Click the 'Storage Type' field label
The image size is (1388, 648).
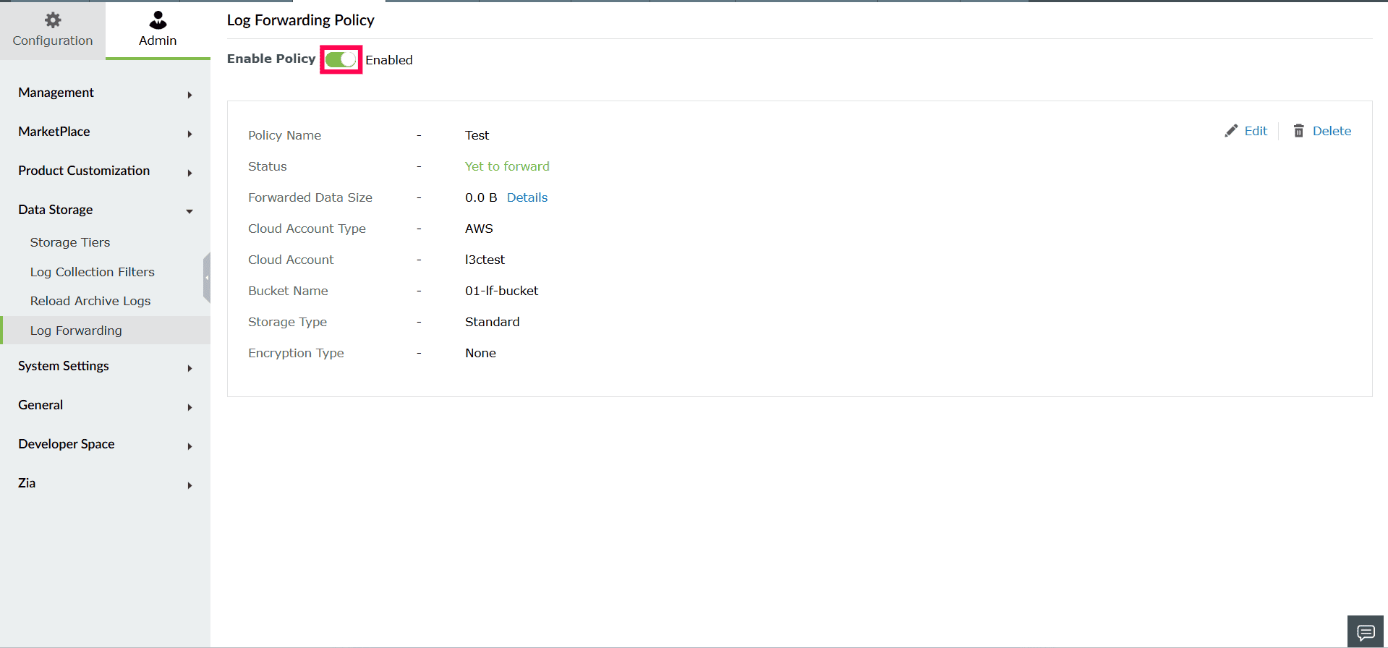coord(287,322)
